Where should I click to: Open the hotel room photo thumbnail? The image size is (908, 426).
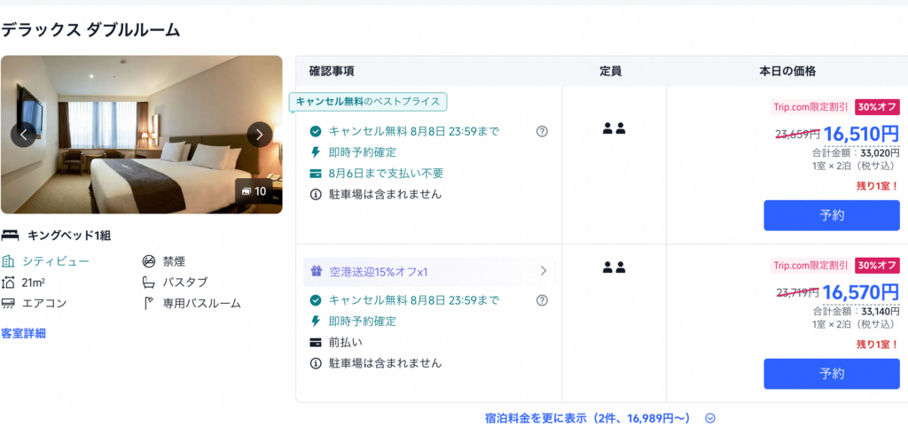pyautogui.click(x=141, y=135)
